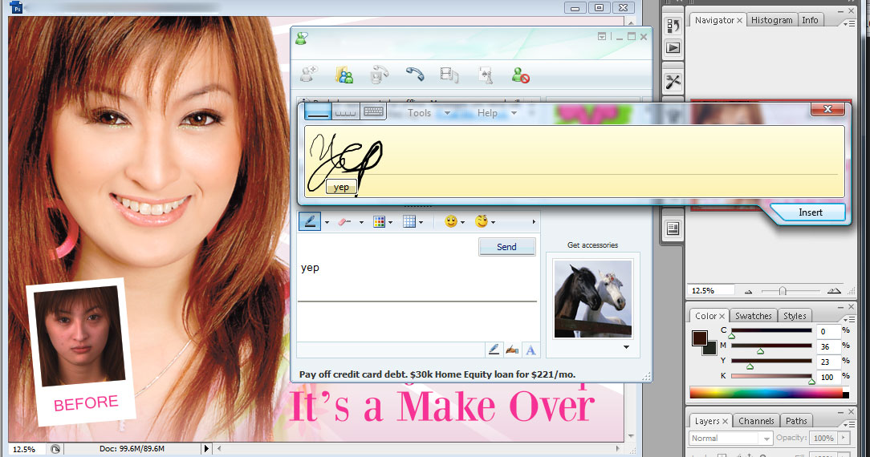Select the handwriting pen tool in Messenger
Image resolution: width=870 pixels, height=457 pixels.
tap(310, 221)
